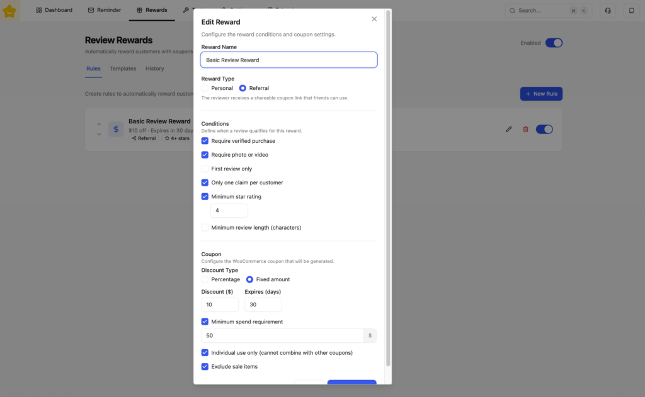Close the Edit Reward dialog
Image resolution: width=645 pixels, height=397 pixels.
tap(374, 19)
